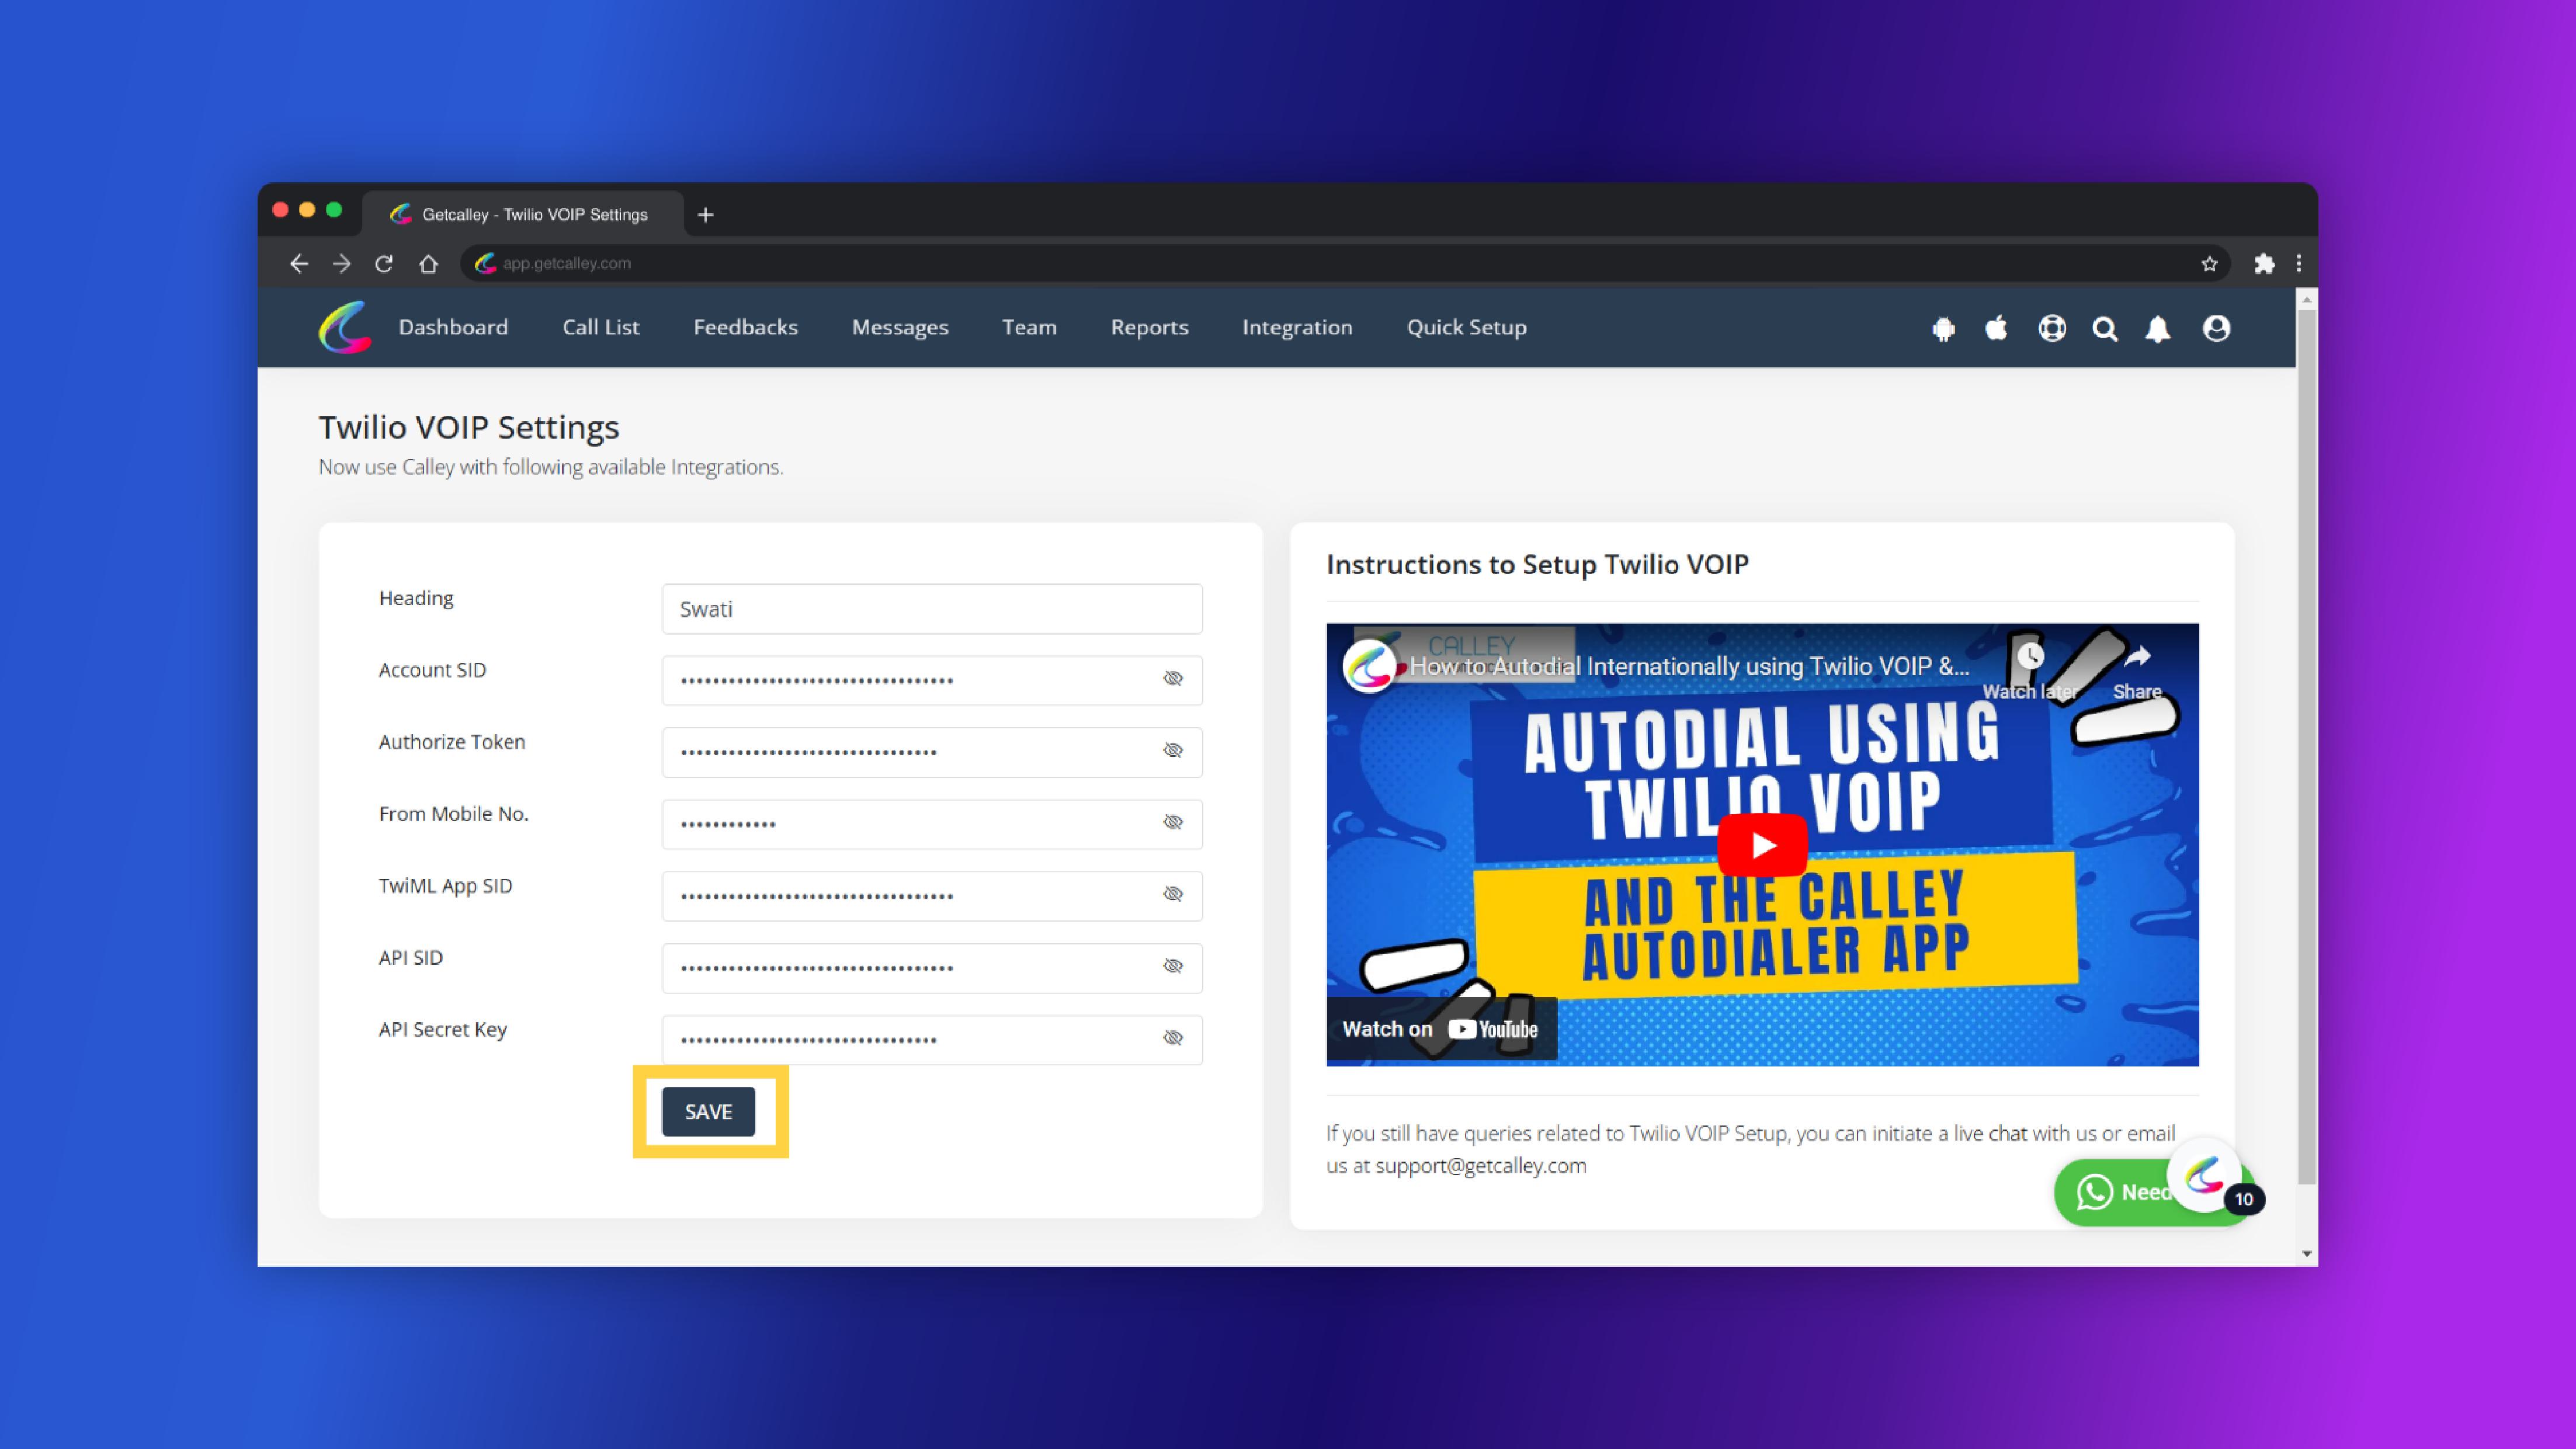Viewport: 2576px width, 1449px height.
Task: Show the TwiML App SID value
Action: [1173, 894]
